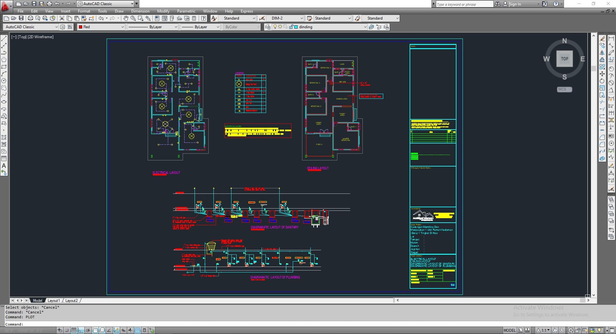Switch to the Layout1 tab
The width and height of the screenshot is (616, 334).
[x=54, y=301]
